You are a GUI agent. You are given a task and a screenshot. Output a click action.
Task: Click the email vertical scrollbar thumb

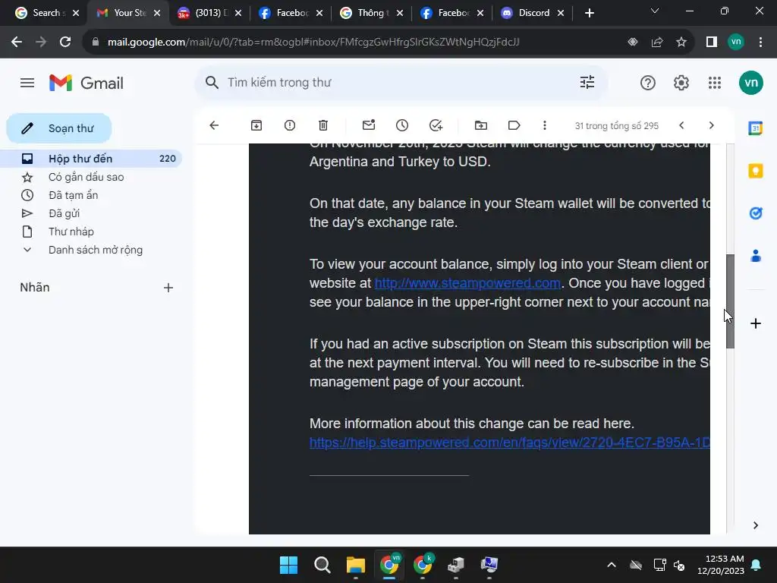[730, 301]
